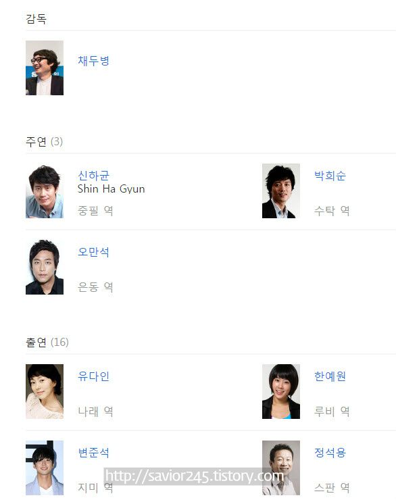Image resolution: width=396 pixels, height=502 pixels.
Task: Click the 감독 section heading
Action: [36, 18]
